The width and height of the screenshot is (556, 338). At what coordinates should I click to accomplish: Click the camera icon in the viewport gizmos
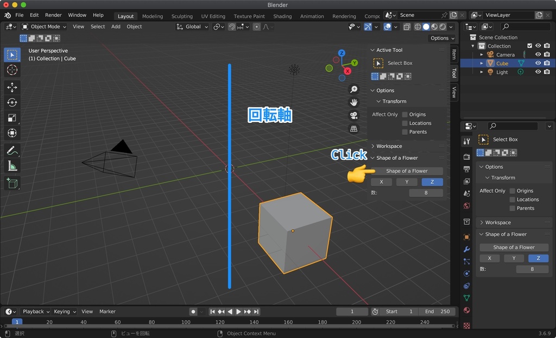pos(354,115)
